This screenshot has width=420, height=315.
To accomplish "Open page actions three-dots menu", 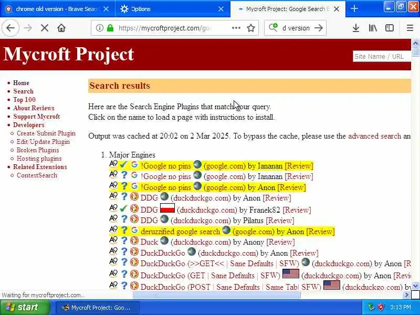I will (x=236, y=28).
